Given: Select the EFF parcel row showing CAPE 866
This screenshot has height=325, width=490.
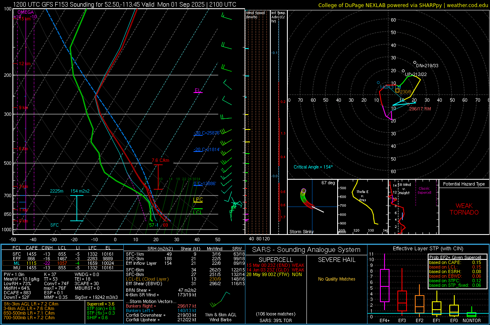Looking at the screenshot, I should tap(63, 259).
